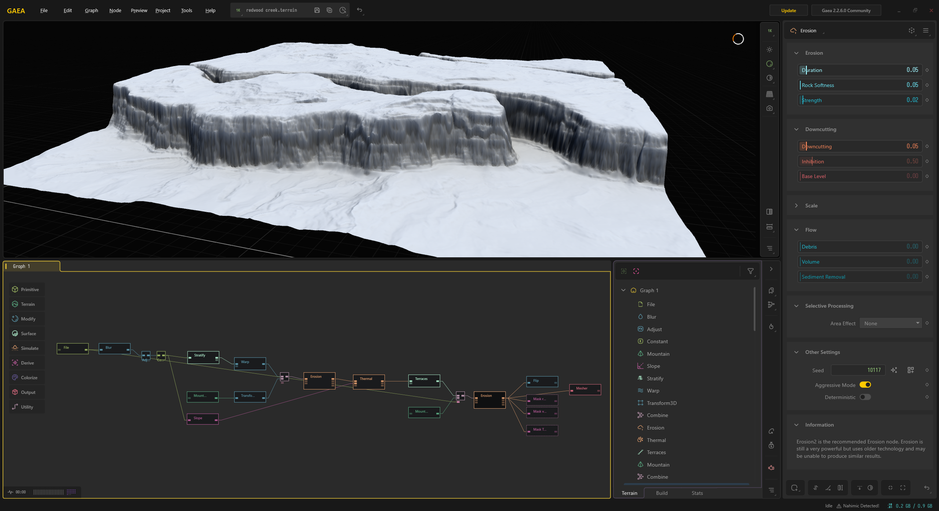Collapse the Selective Processing section

pos(796,306)
